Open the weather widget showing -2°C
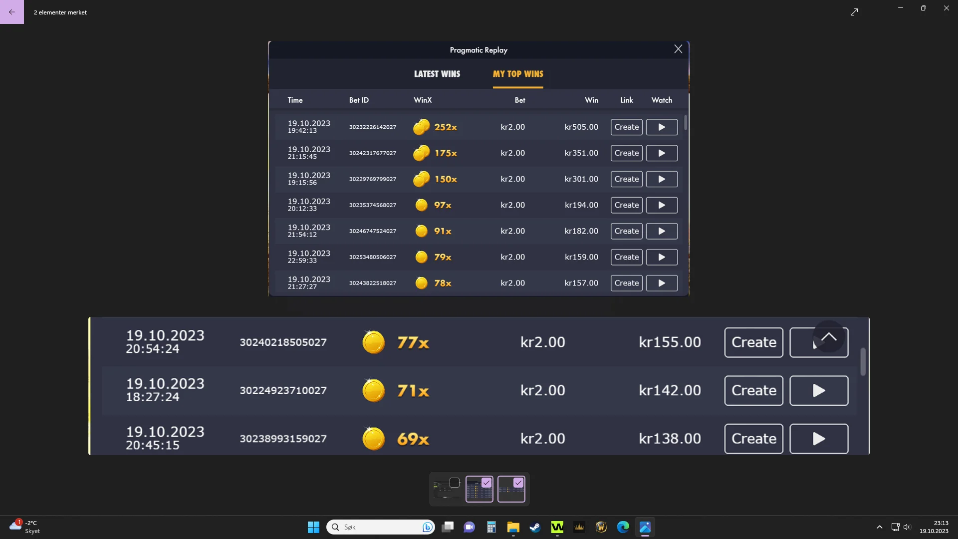 25,527
